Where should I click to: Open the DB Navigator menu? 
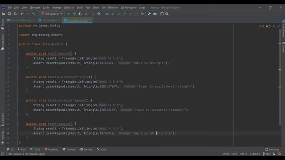pyautogui.click(x=129, y=8)
